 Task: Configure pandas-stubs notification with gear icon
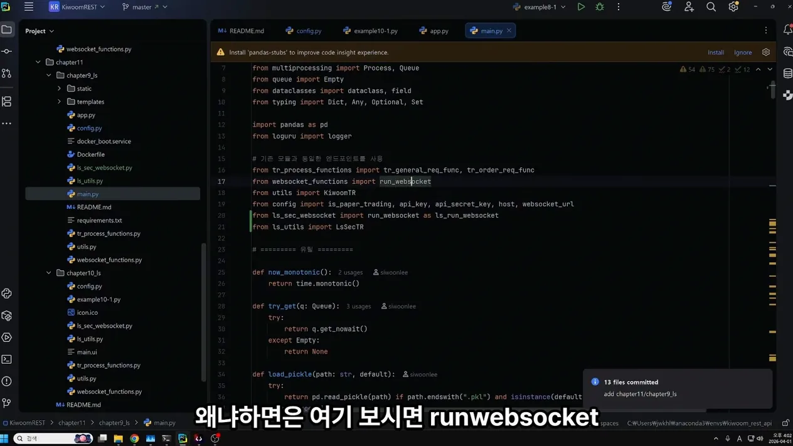pyautogui.click(x=766, y=52)
